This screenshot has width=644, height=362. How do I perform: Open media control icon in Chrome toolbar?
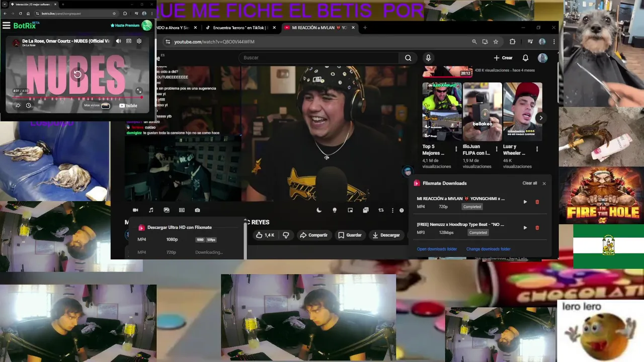click(x=530, y=42)
